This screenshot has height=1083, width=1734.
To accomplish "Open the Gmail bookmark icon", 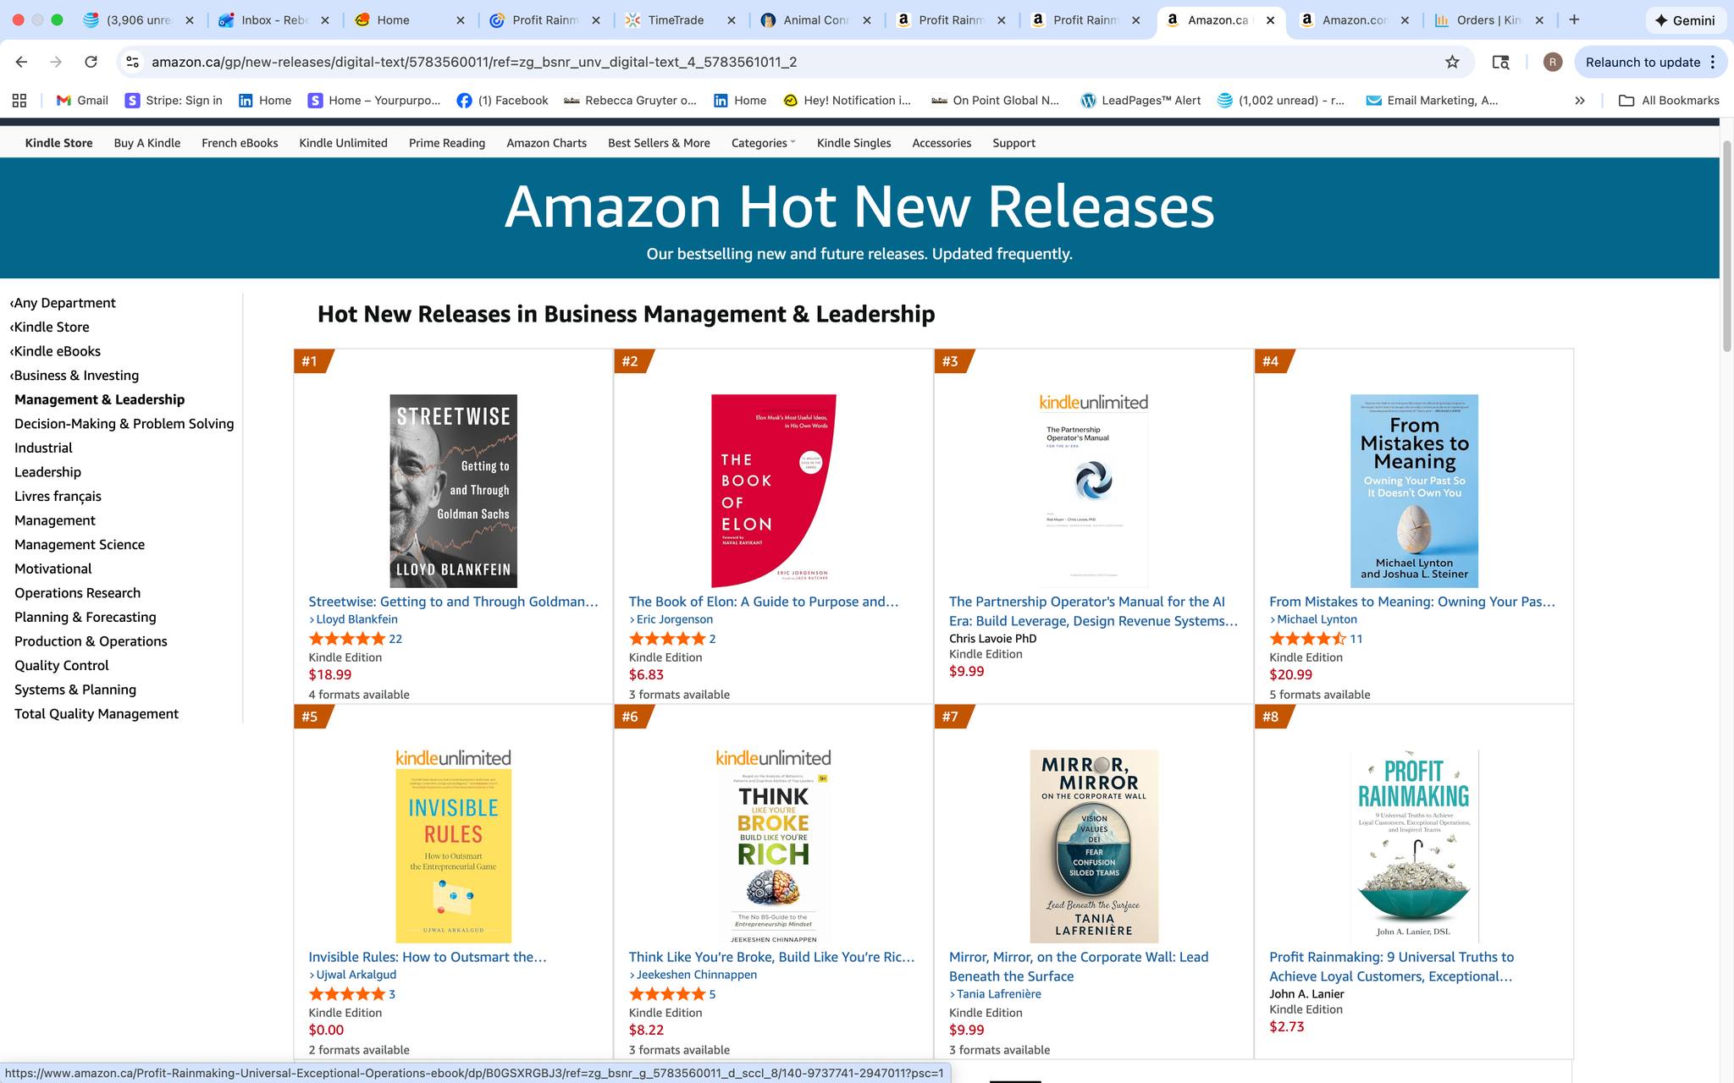I will (64, 101).
